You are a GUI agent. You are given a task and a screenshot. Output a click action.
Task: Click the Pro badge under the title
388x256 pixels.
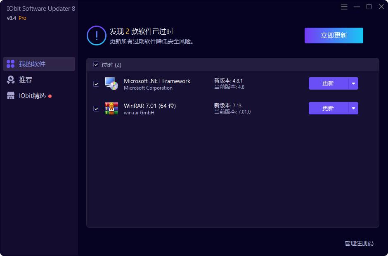click(22, 18)
